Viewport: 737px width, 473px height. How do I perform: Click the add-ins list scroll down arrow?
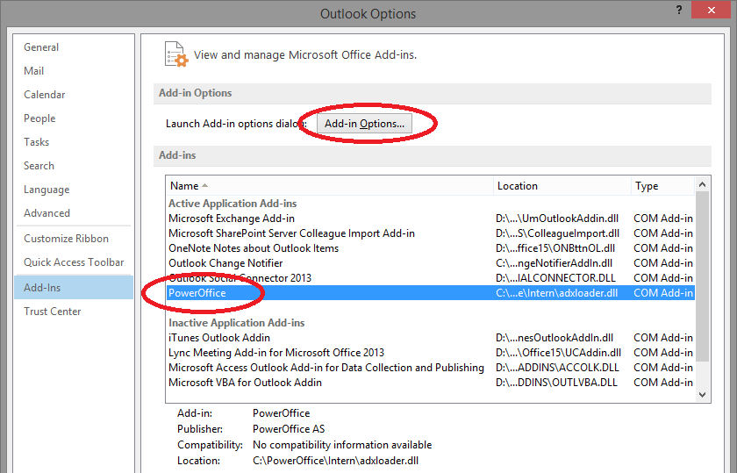(702, 395)
